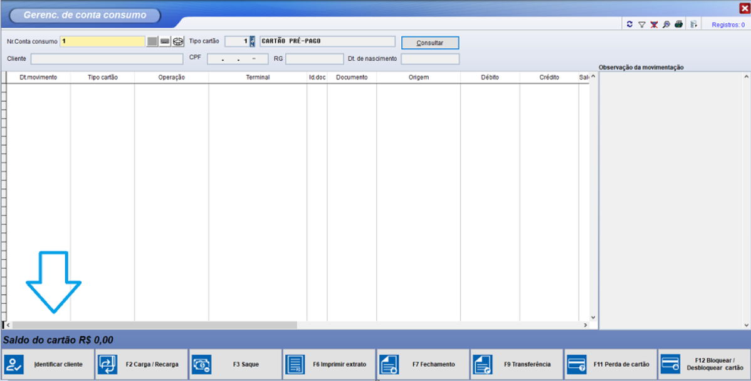Collapse the Dt.movimento column header
The width and height of the screenshot is (751, 381).
click(x=38, y=76)
